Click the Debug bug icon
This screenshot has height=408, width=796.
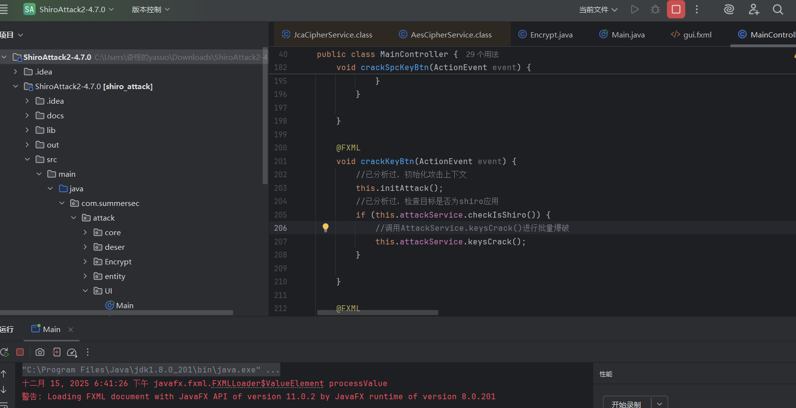655,9
